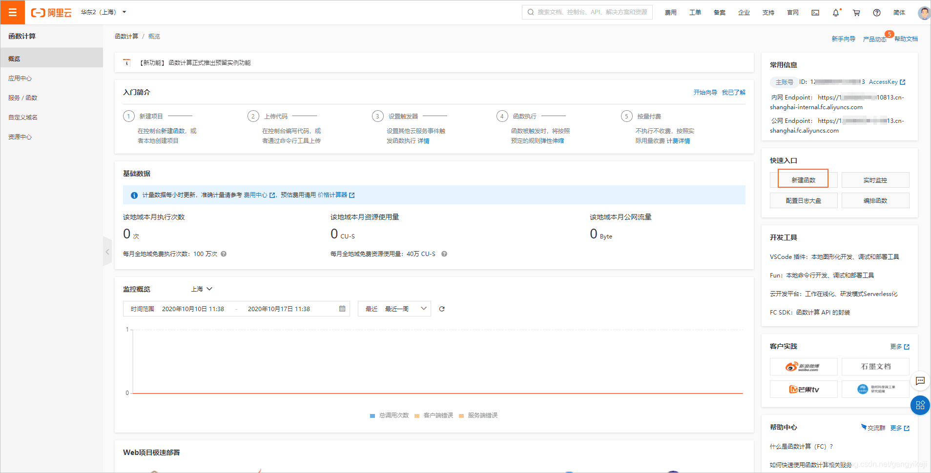
Task: Click the 实时监控 quick entry button
Action: [875, 180]
